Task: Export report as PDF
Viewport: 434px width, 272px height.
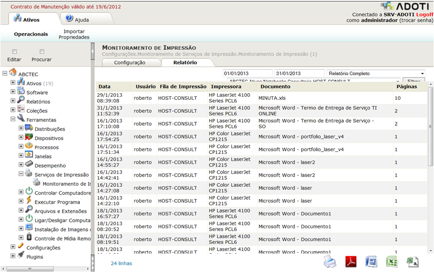Action: 350,261
